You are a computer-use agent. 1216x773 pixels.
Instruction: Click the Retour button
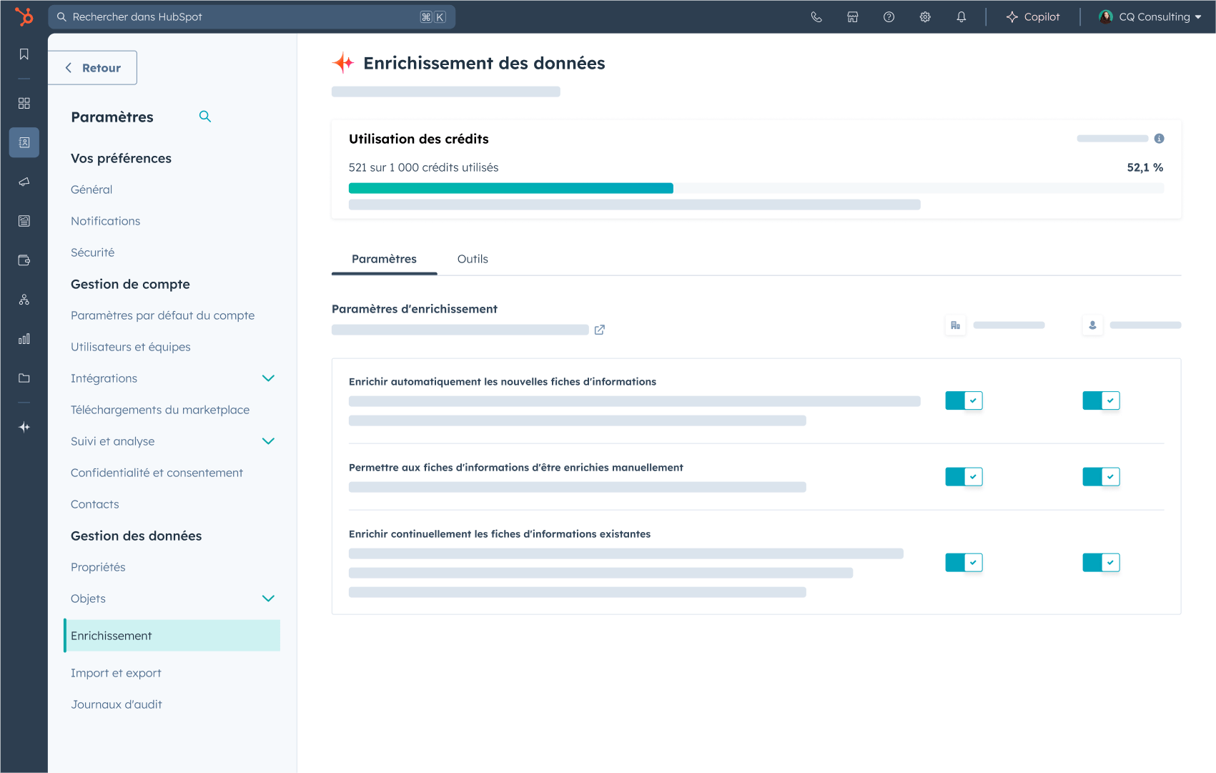(93, 68)
